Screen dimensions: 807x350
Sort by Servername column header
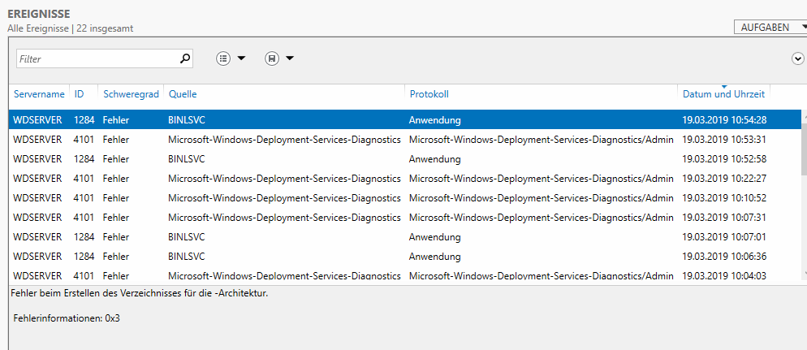[x=39, y=94]
